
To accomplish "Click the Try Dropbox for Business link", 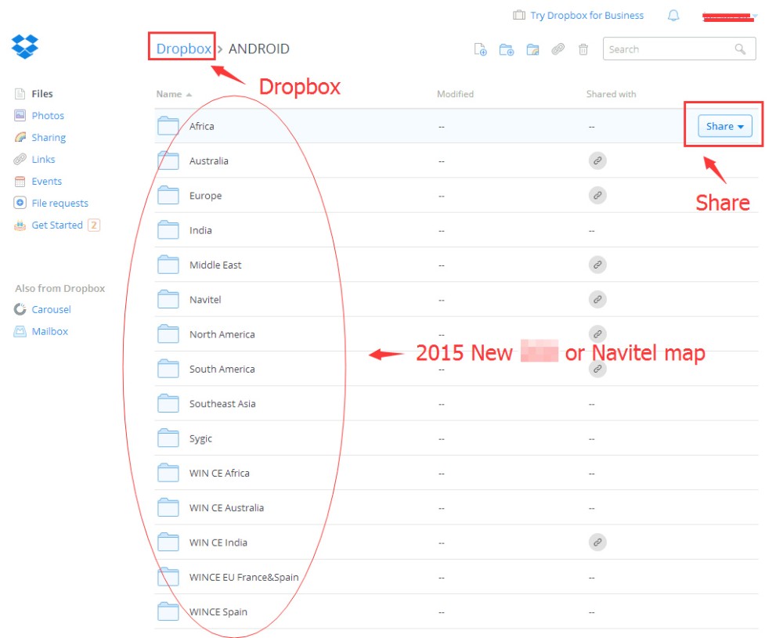I will click(x=586, y=16).
